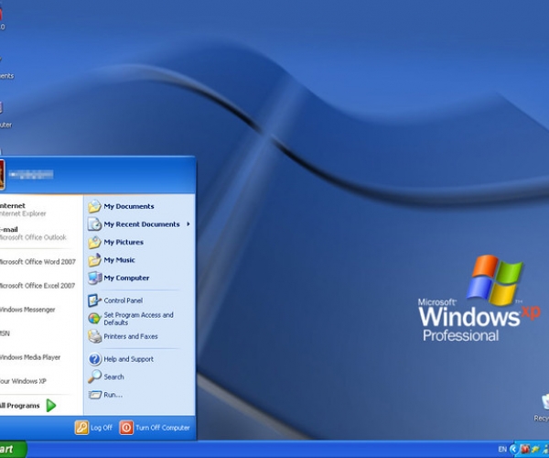Select My Music menu label
Screen dimensions: 549x458
[119, 260]
